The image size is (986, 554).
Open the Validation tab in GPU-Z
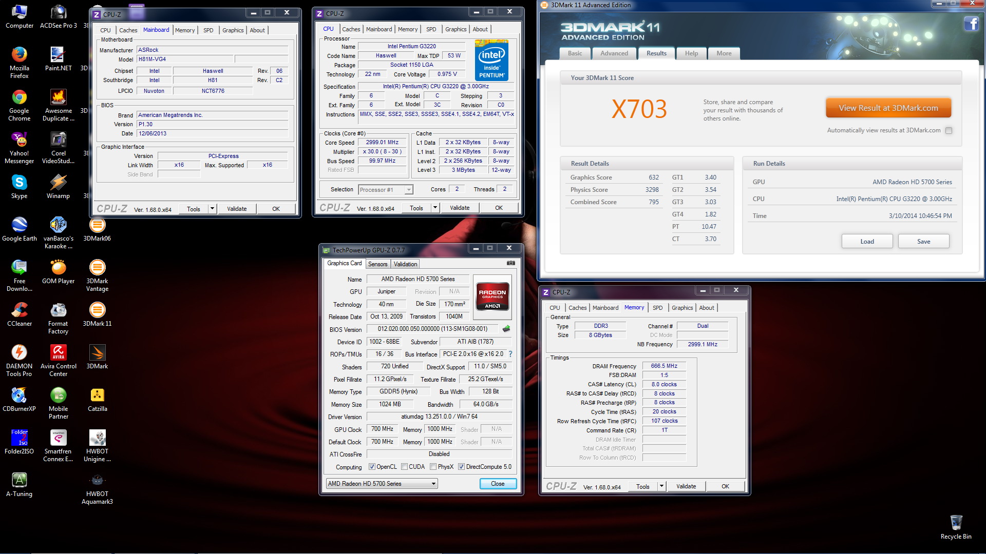pos(405,264)
